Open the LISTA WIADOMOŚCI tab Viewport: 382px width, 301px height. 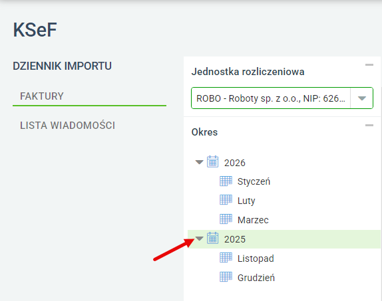[67, 126]
